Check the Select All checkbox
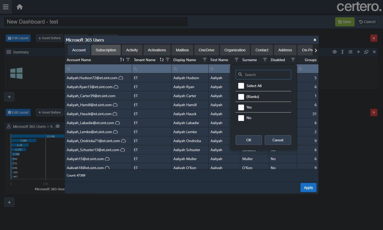Screen dimensions: 383x230 241,86
